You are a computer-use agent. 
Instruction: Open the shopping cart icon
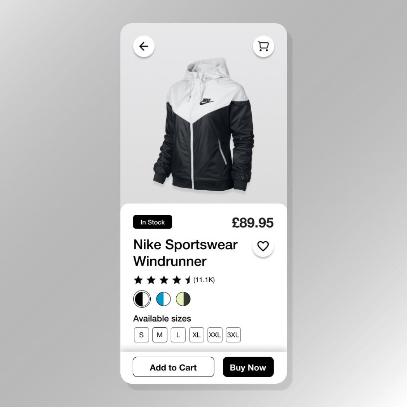tap(263, 46)
